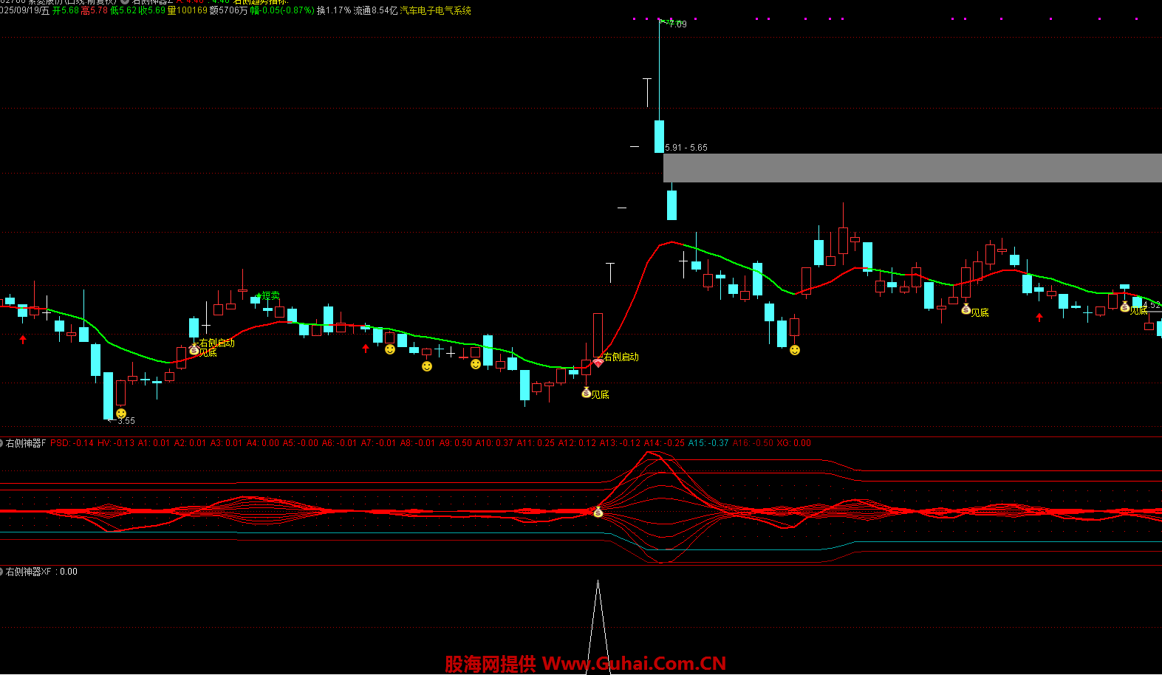Click the smiley marker beside the 3.55 low

pos(121,414)
